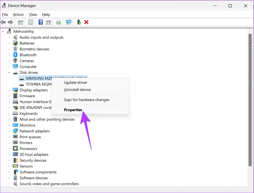Click the Processors chip icon
The width and height of the screenshot is (254, 193).
[15, 148]
